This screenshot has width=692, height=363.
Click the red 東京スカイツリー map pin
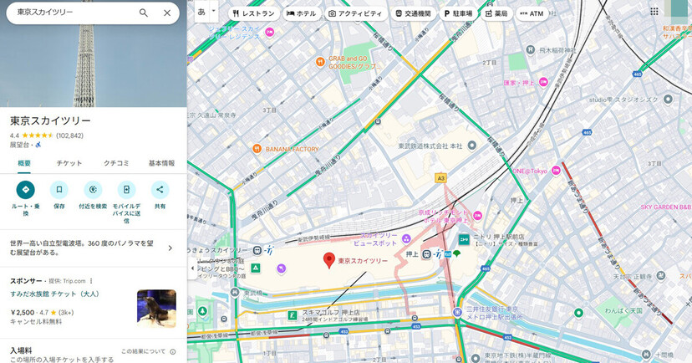tap(328, 259)
